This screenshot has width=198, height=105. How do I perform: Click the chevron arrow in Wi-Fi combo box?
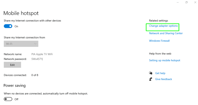[x=35, y=44]
